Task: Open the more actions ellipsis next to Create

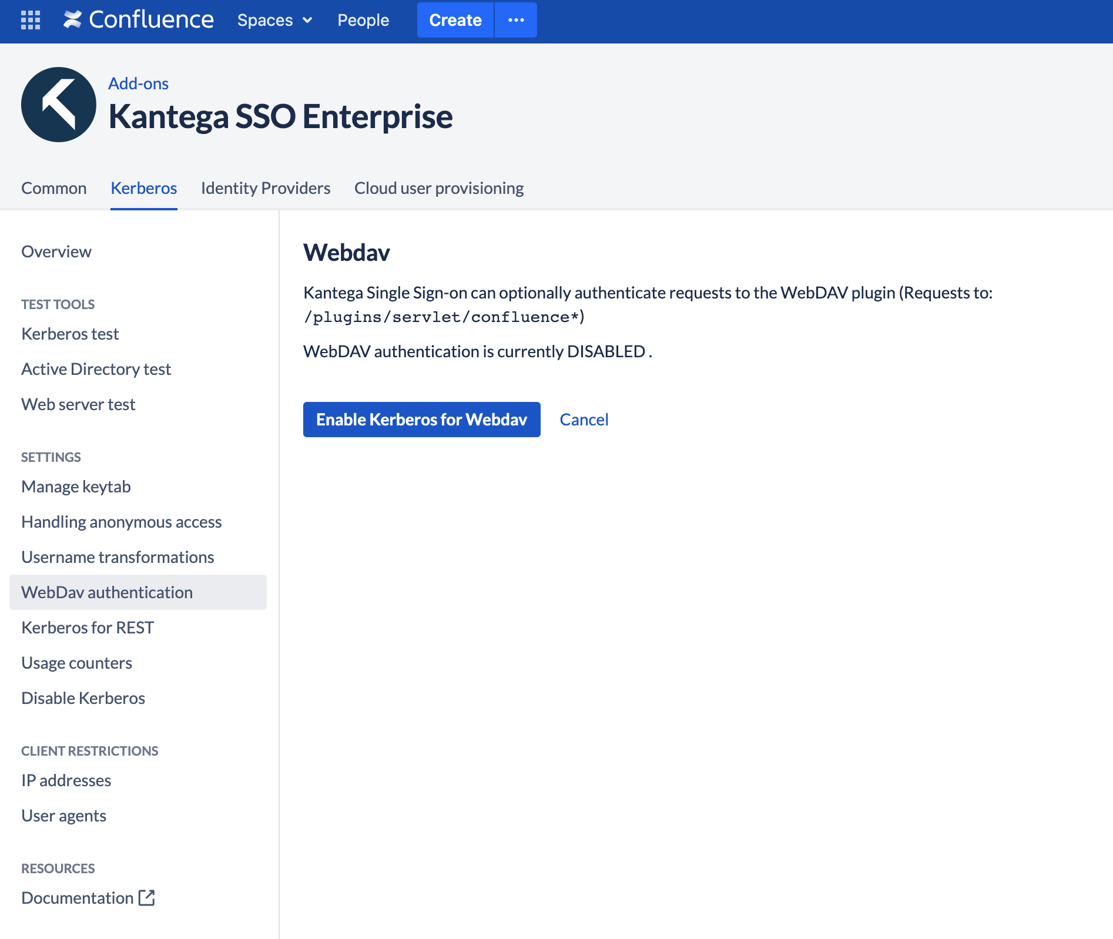Action: coord(515,19)
